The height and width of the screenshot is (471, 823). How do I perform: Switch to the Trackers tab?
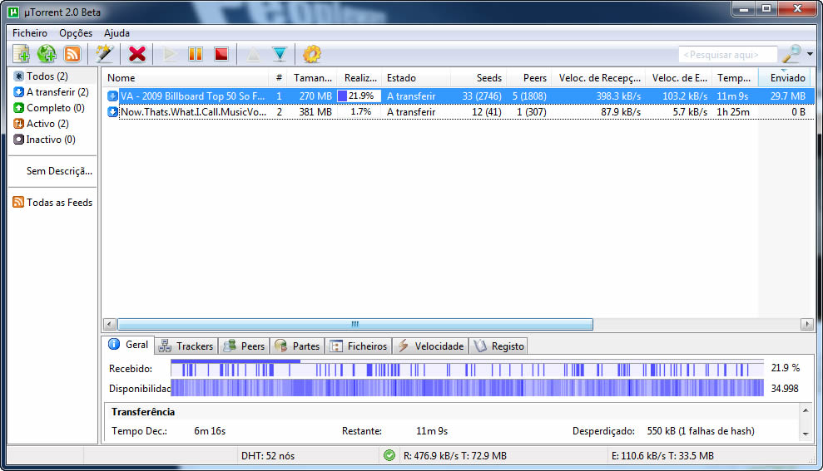[x=186, y=346]
